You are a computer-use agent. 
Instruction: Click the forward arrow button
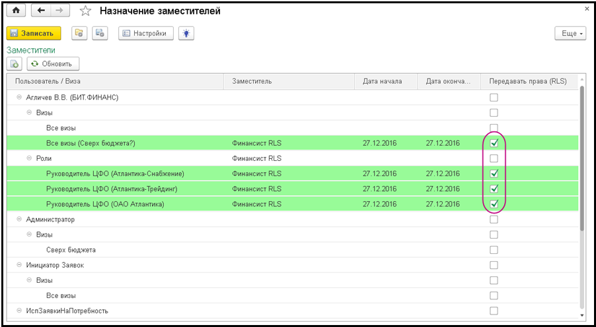(x=60, y=11)
